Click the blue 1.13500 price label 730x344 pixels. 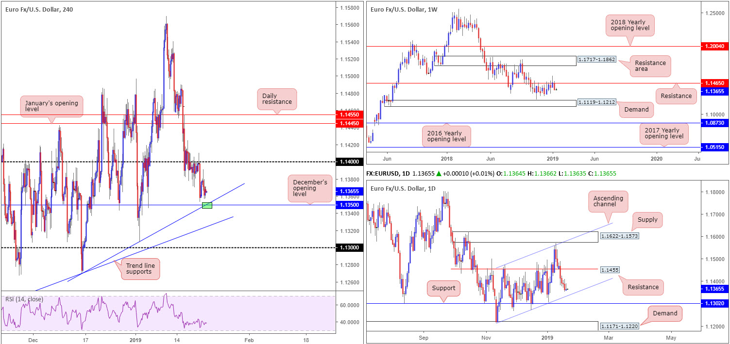(349, 205)
